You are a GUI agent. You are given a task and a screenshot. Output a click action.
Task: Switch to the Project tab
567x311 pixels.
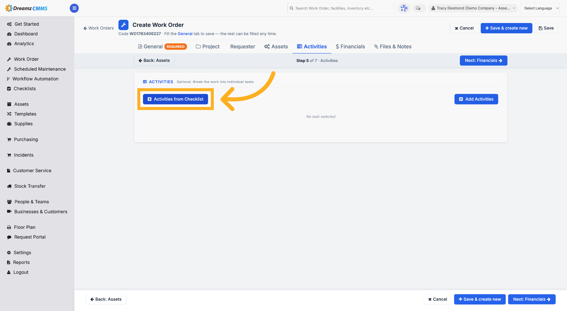(x=208, y=47)
